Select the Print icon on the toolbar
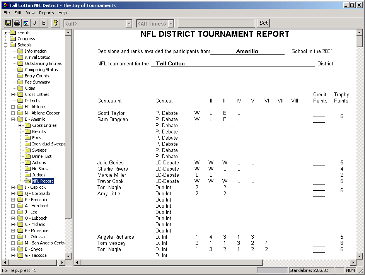 (17, 23)
